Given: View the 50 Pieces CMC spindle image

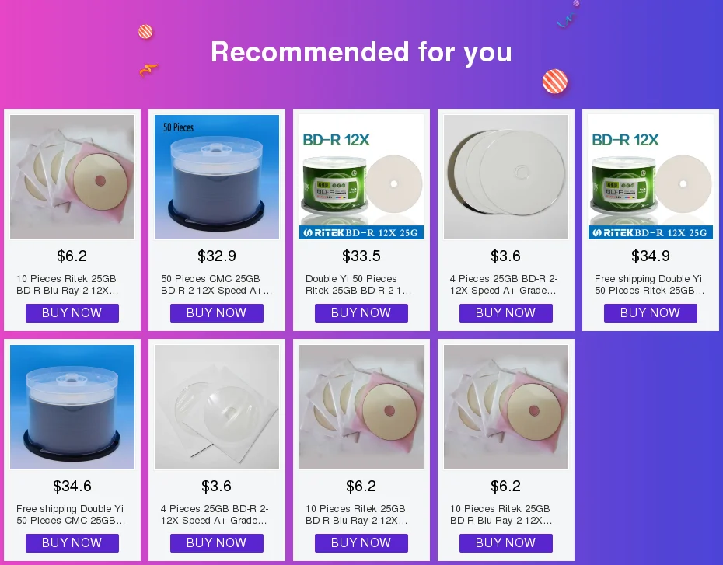Looking at the screenshot, I should [x=217, y=177].
